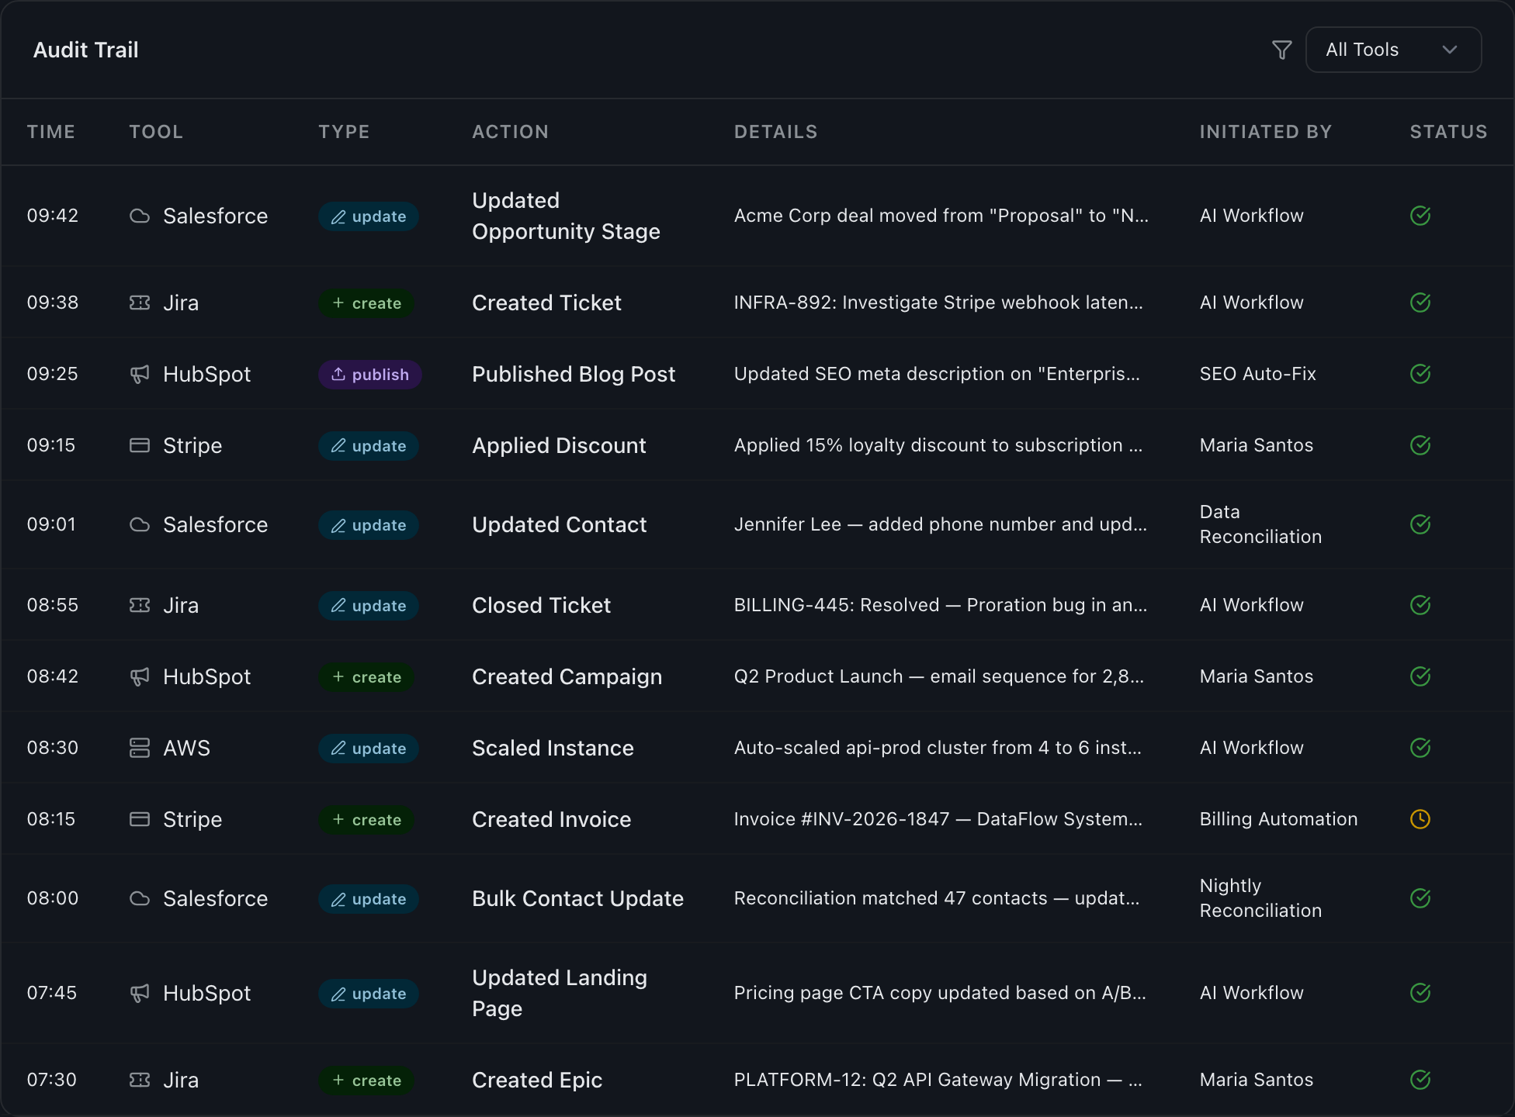Click the update badge for Closed Ticket

pos(369,606)
